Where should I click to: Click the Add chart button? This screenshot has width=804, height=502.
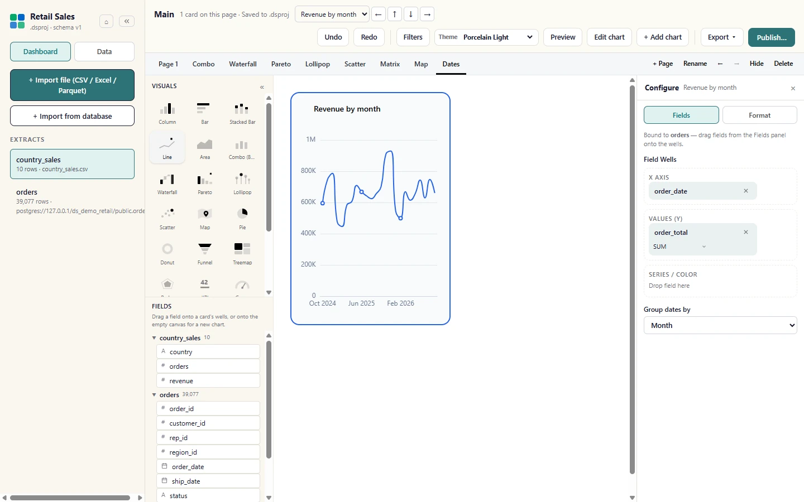(x=663, y=37)
